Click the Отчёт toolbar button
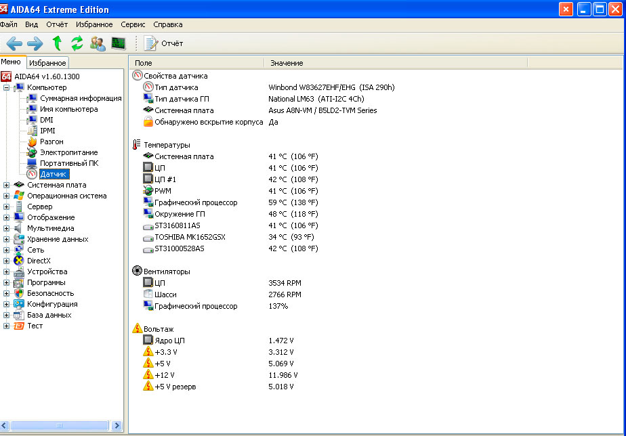The image size is (626, 436). tap(163, 43)
